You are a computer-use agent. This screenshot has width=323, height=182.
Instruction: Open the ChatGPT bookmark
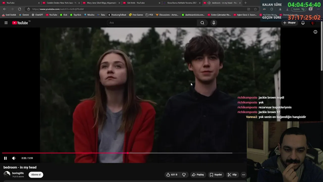[x=37, y=15]
